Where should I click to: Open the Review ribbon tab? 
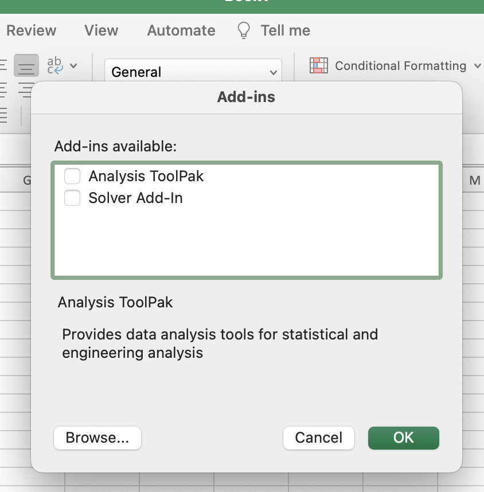tap(32, 30)
